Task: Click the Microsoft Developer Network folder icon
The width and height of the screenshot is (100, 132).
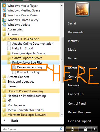Action: [x=4, y=115]
